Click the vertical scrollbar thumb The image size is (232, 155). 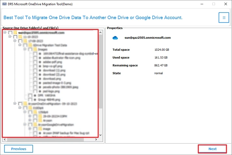[100, 72]
